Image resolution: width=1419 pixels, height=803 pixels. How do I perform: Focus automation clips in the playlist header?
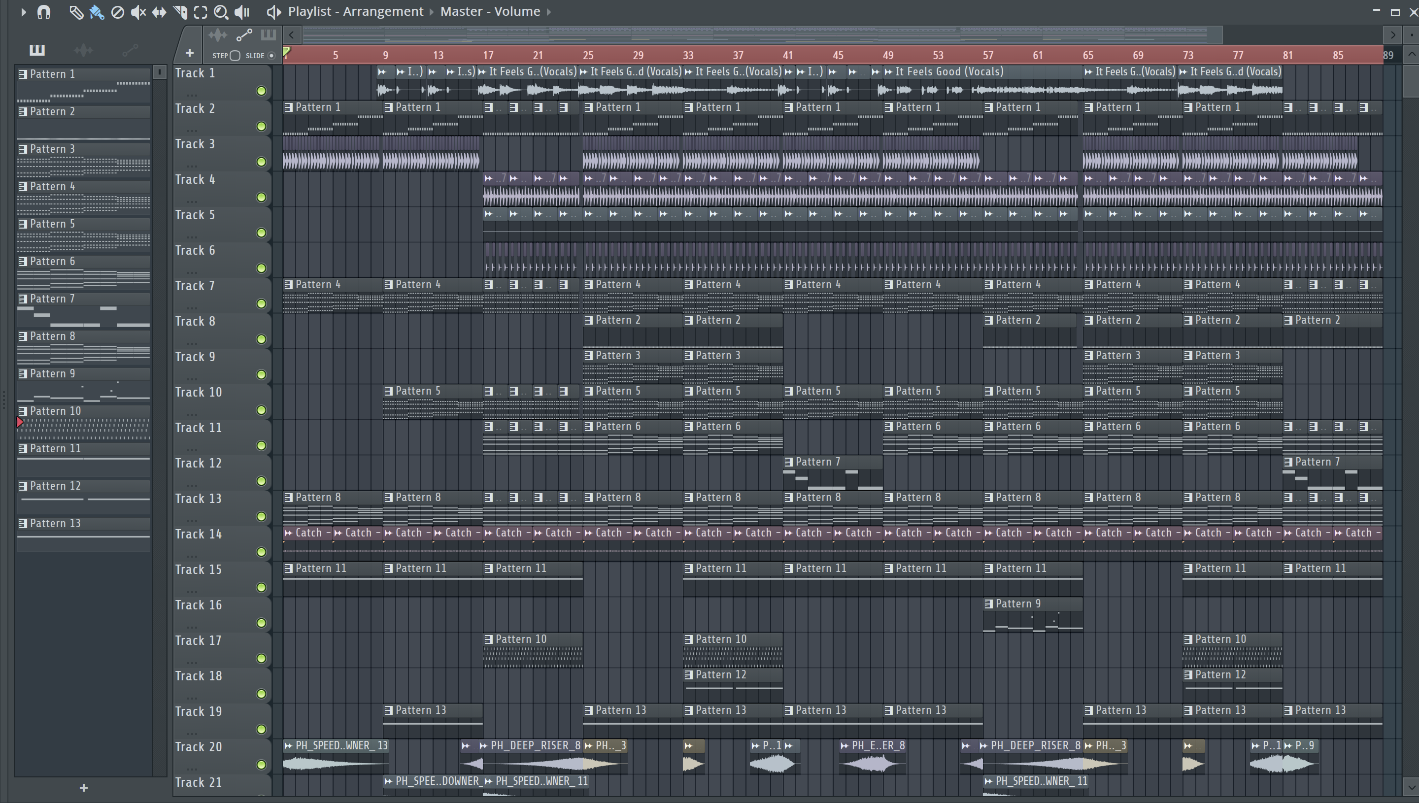244,35
